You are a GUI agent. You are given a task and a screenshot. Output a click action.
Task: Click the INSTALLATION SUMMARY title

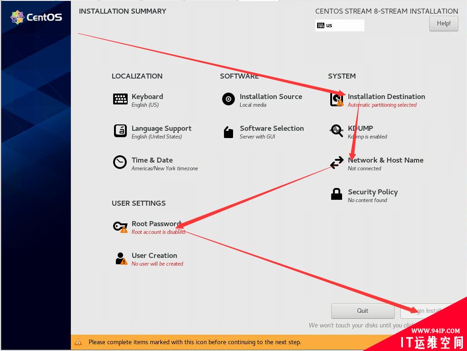point(122,11)
